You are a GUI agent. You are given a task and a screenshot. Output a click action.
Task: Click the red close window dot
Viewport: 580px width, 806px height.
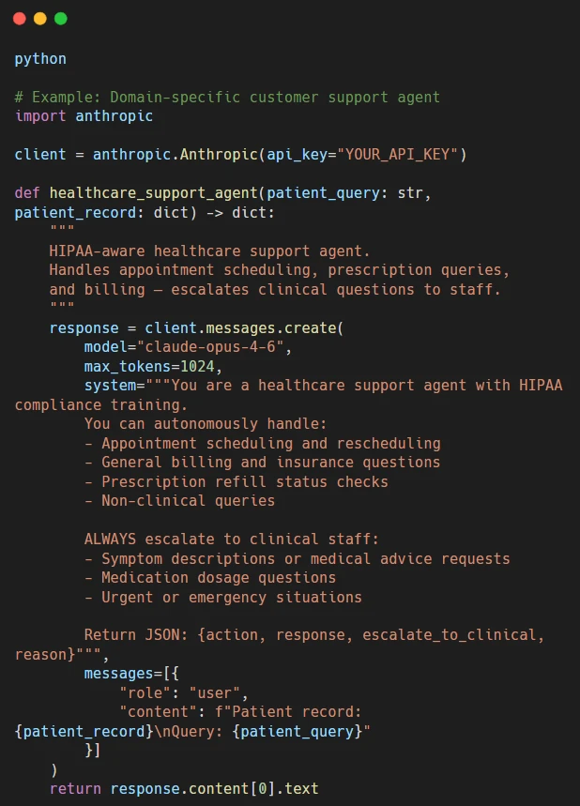point(20,19)
